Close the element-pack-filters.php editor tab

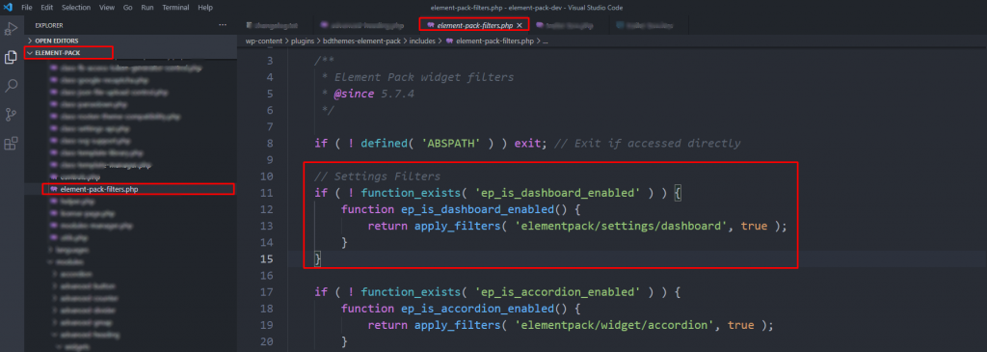pyautogui.click(x=520, y=26)
